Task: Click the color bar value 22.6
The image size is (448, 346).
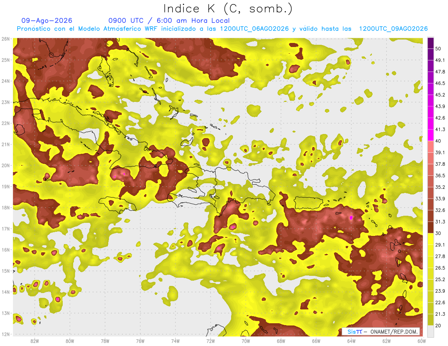Action: tap(440, 302)
